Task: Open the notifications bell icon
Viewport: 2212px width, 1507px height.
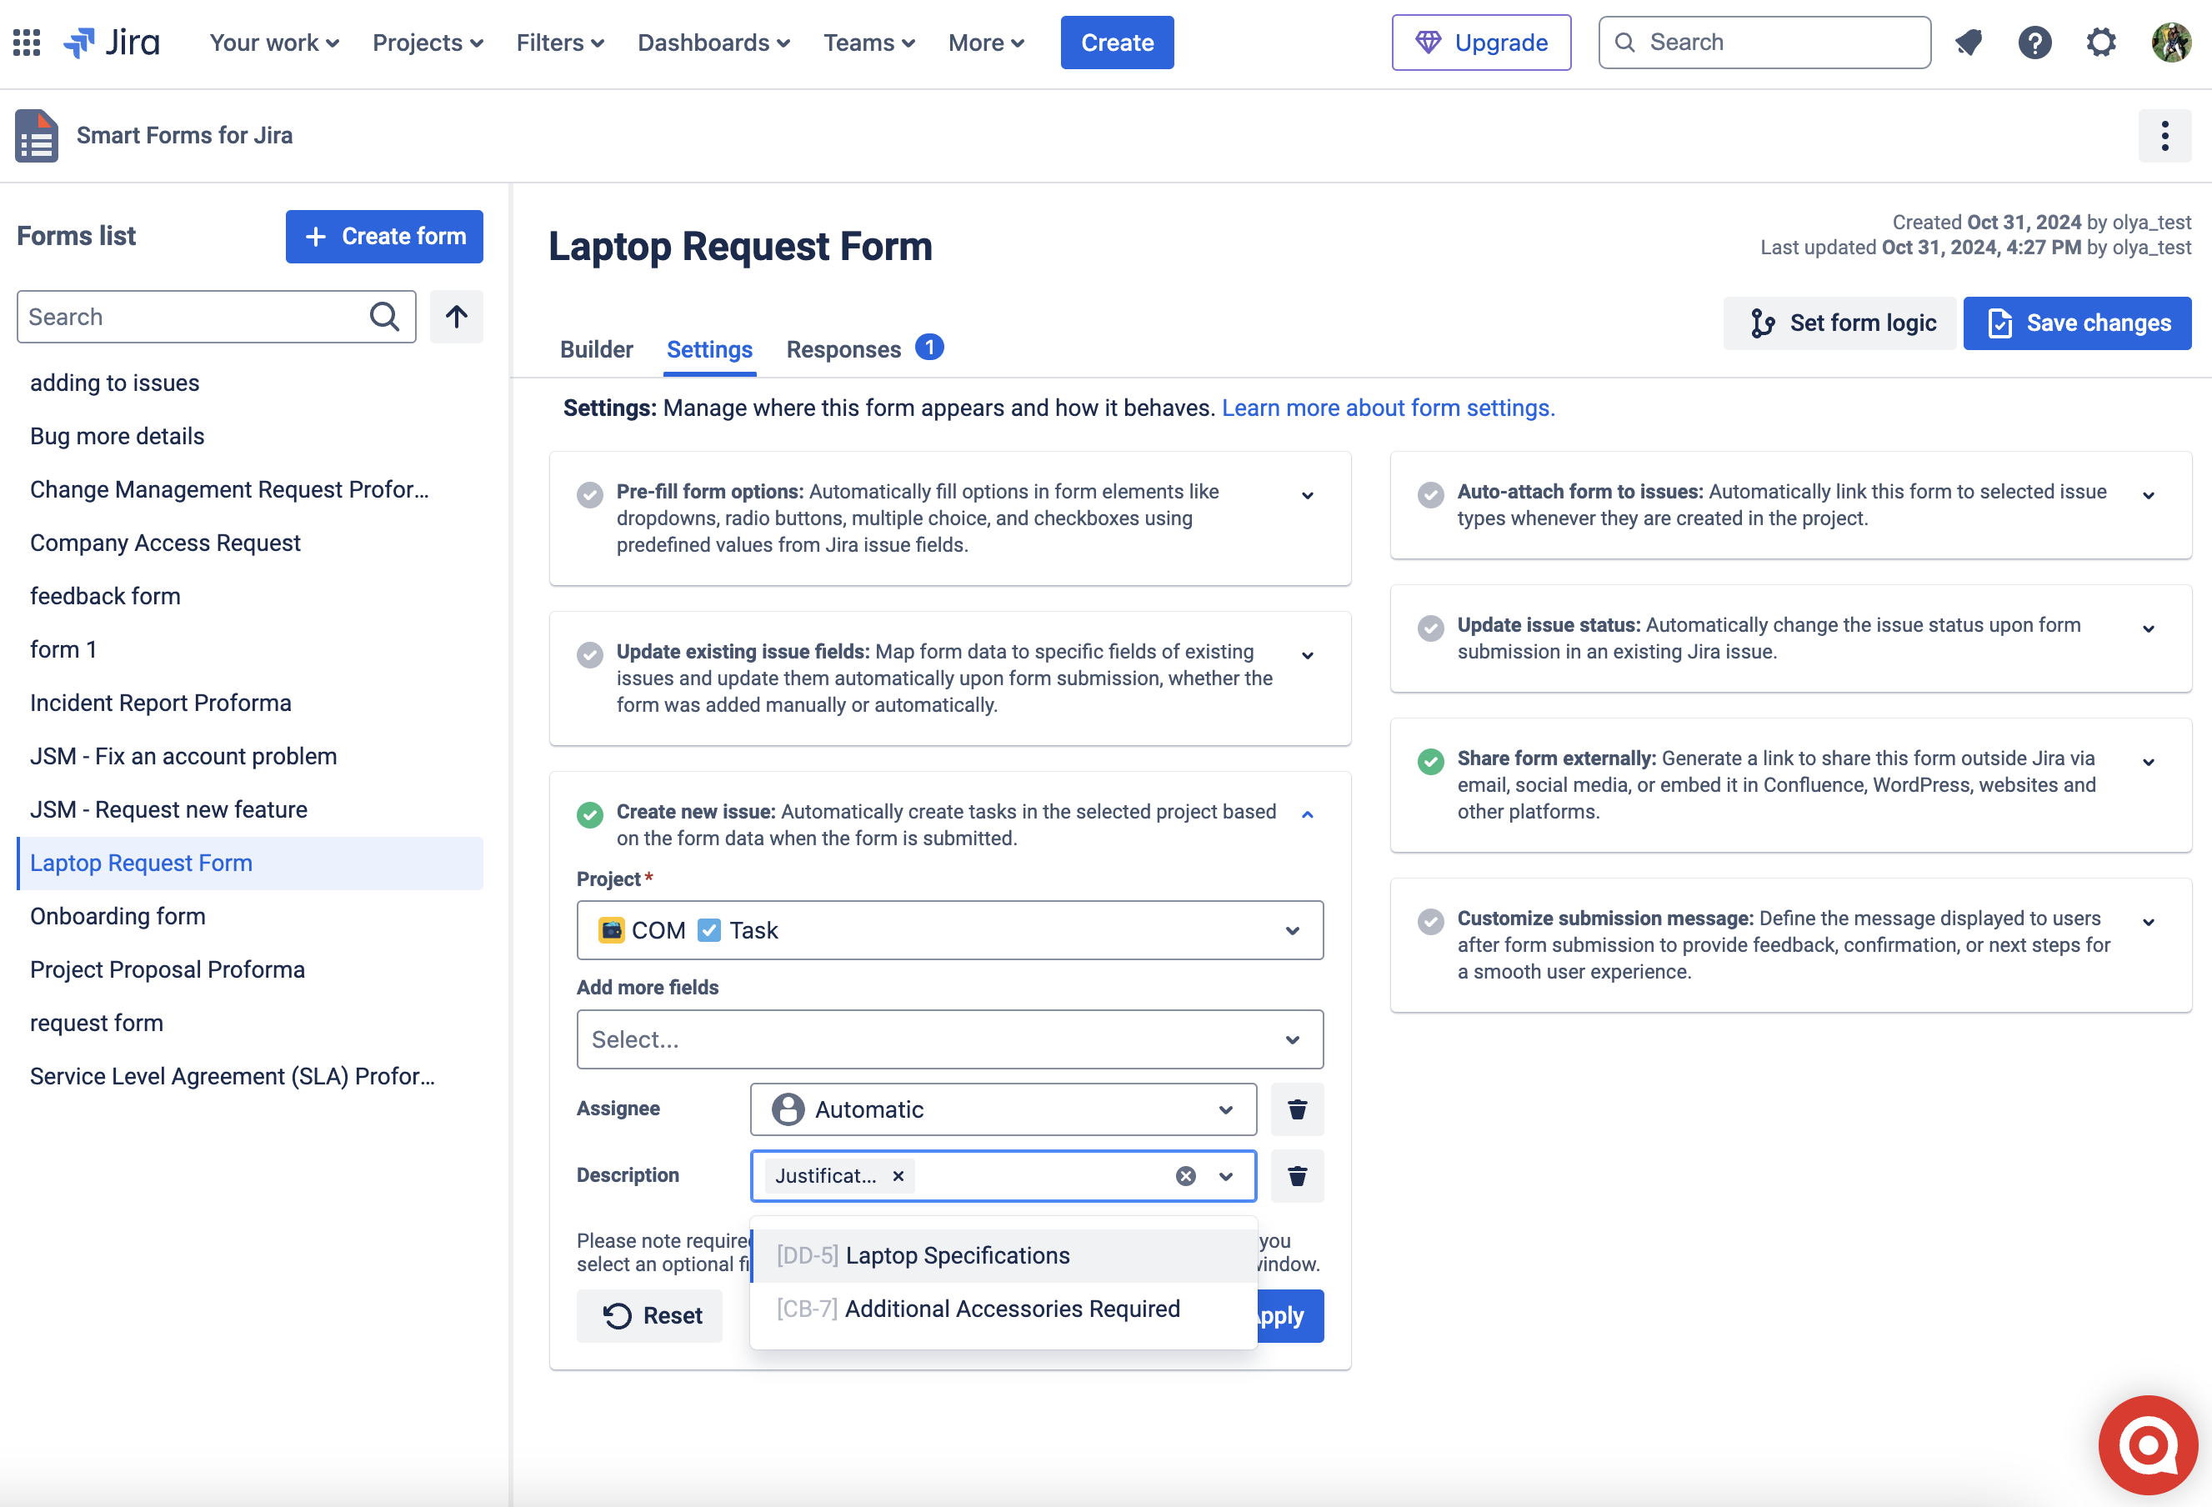Action: click(1969, 42)
